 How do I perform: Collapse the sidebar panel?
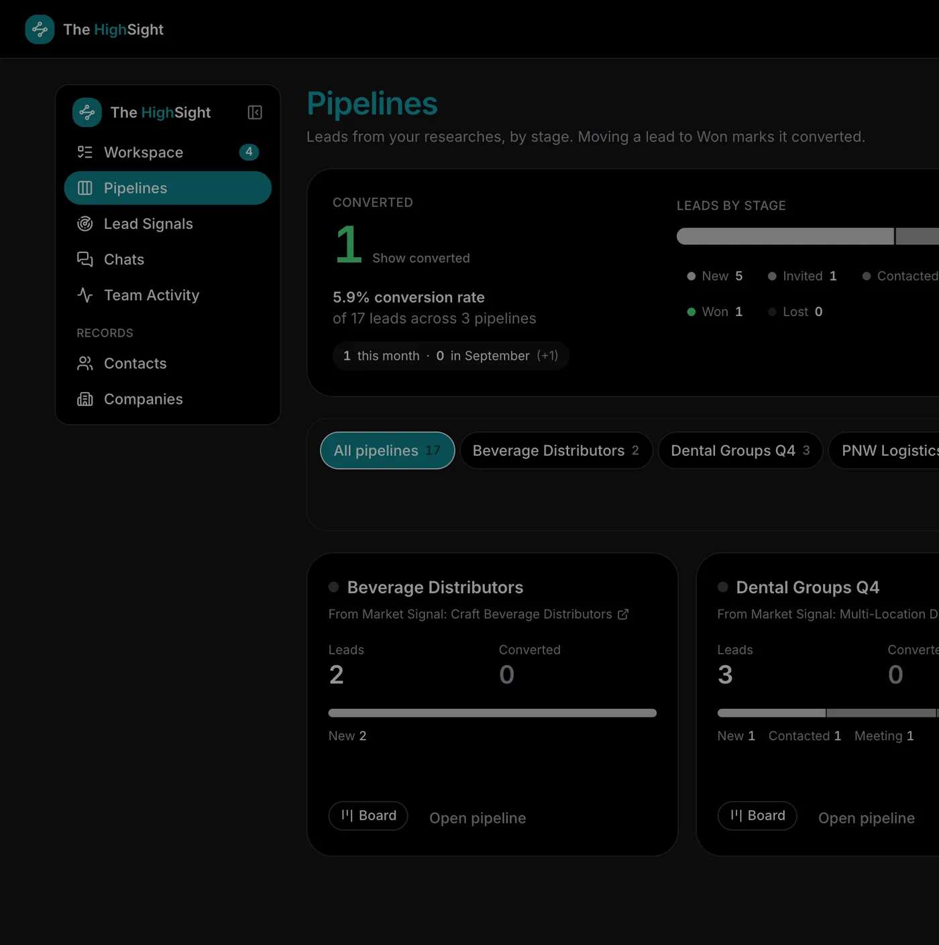pyautogui.click(x=255, y=112)
